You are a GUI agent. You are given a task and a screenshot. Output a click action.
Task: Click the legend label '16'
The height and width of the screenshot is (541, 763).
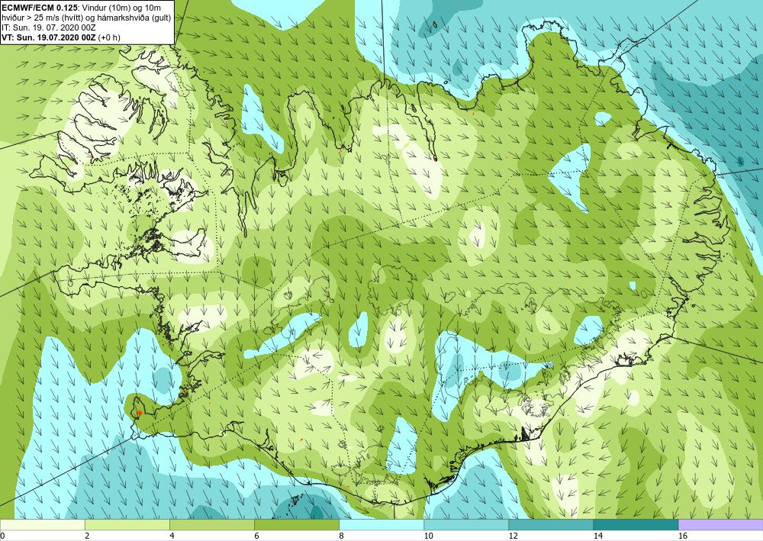coord(683,536)
